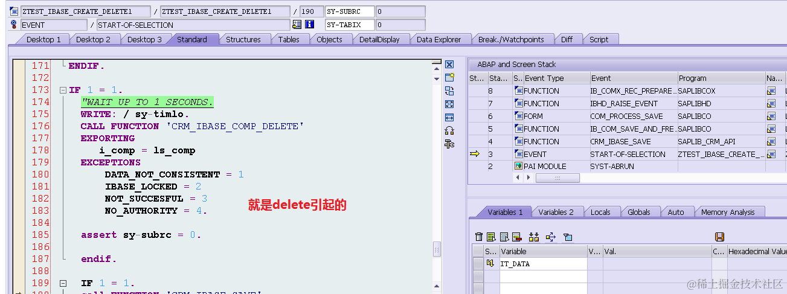Image resolution: width=787 pixels, height=294 pixels.
Task: Click stack table right scroll arrow
Action: click(528, 178)
